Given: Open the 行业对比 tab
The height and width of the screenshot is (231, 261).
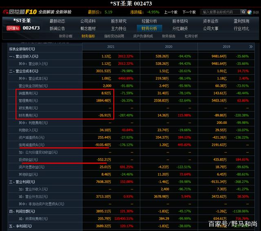Looking at the screenshot, I should (241, 29).
